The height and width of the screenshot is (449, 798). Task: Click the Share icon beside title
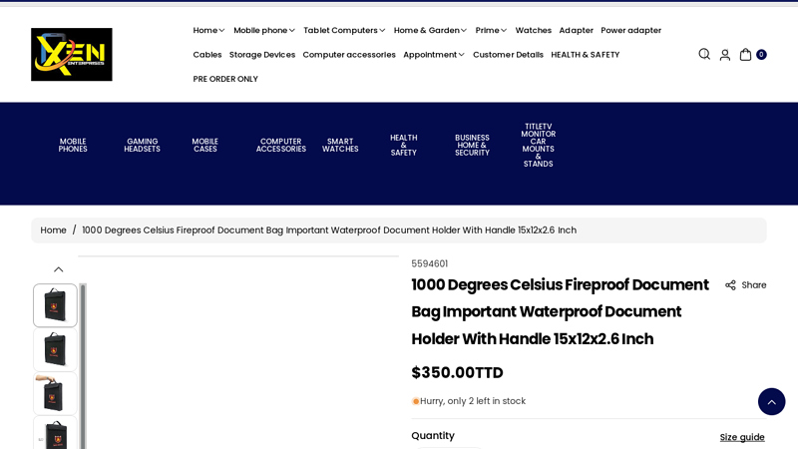745,285
